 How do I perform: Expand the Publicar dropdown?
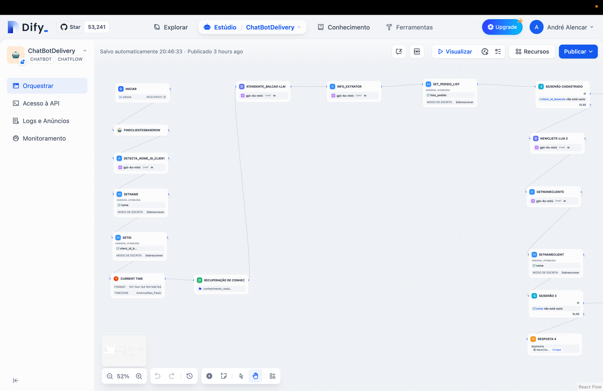(x=578, y=51)
